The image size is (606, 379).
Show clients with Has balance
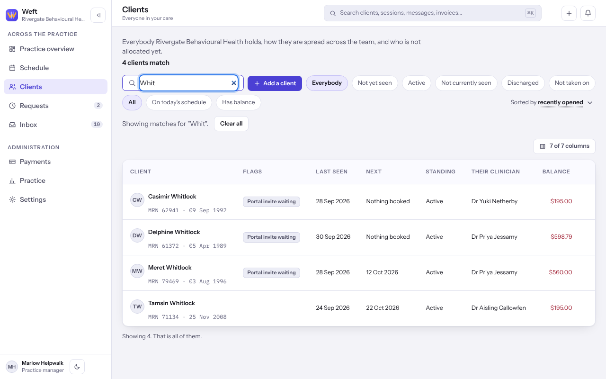238,102
